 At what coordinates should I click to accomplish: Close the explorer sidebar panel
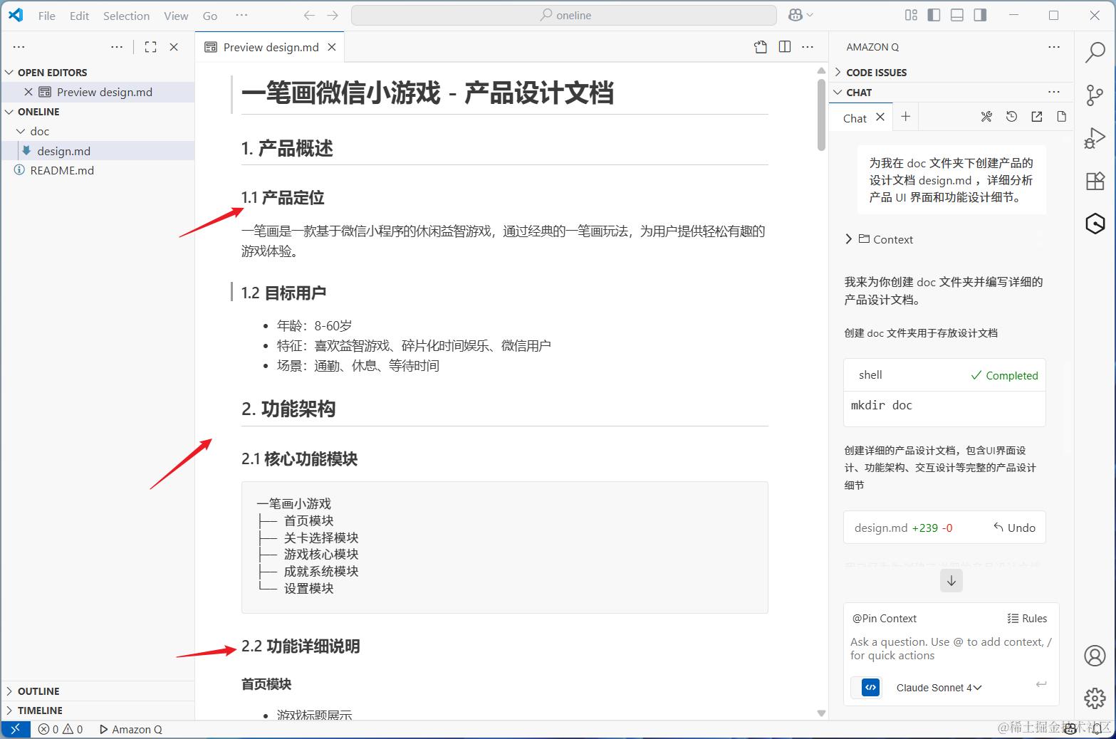pos(174,47)
